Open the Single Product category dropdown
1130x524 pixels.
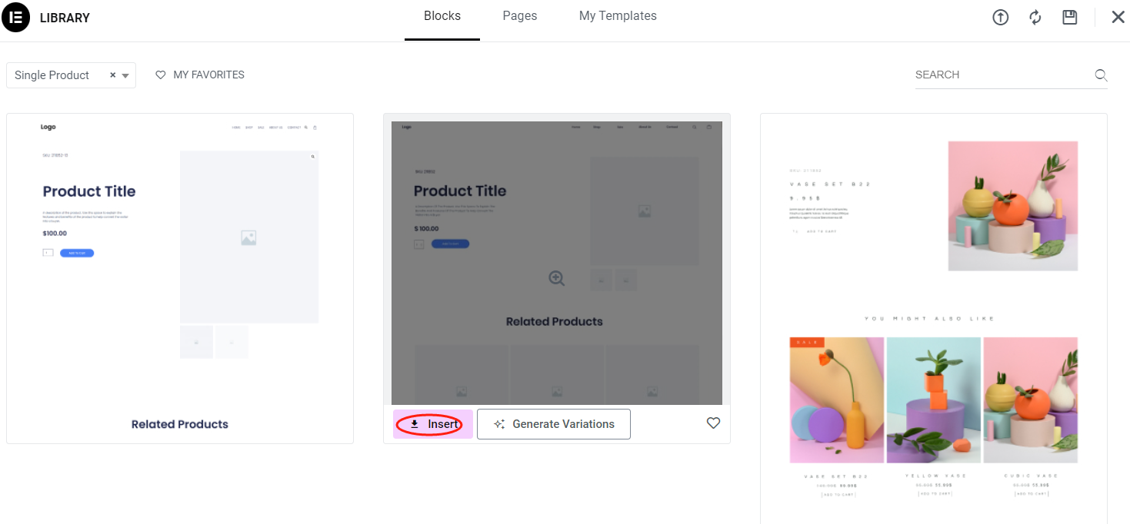[125, 75]
